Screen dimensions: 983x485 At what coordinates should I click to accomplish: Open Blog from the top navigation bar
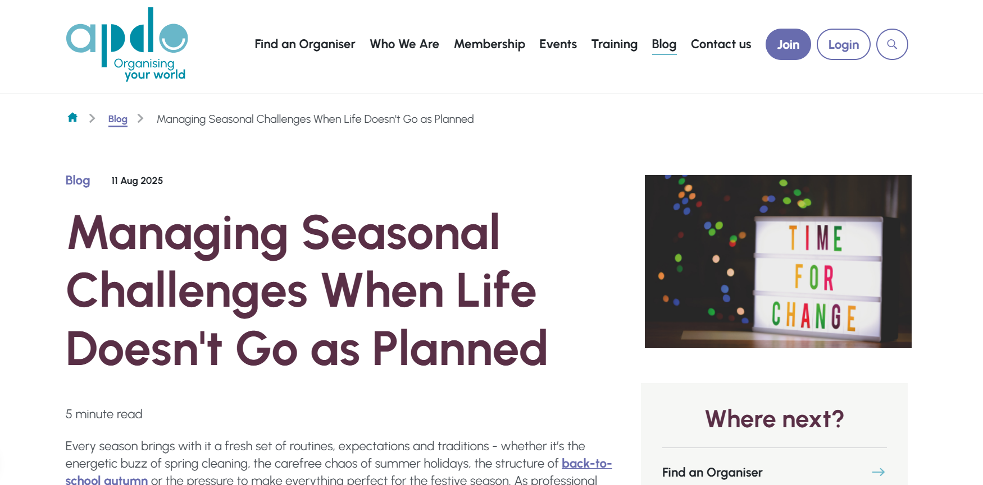664,44
